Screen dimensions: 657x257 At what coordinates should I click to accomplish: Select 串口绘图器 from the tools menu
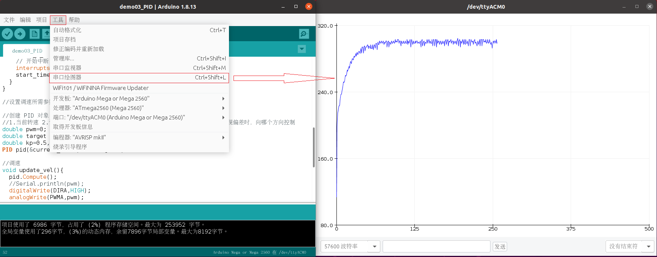point(139,77)
